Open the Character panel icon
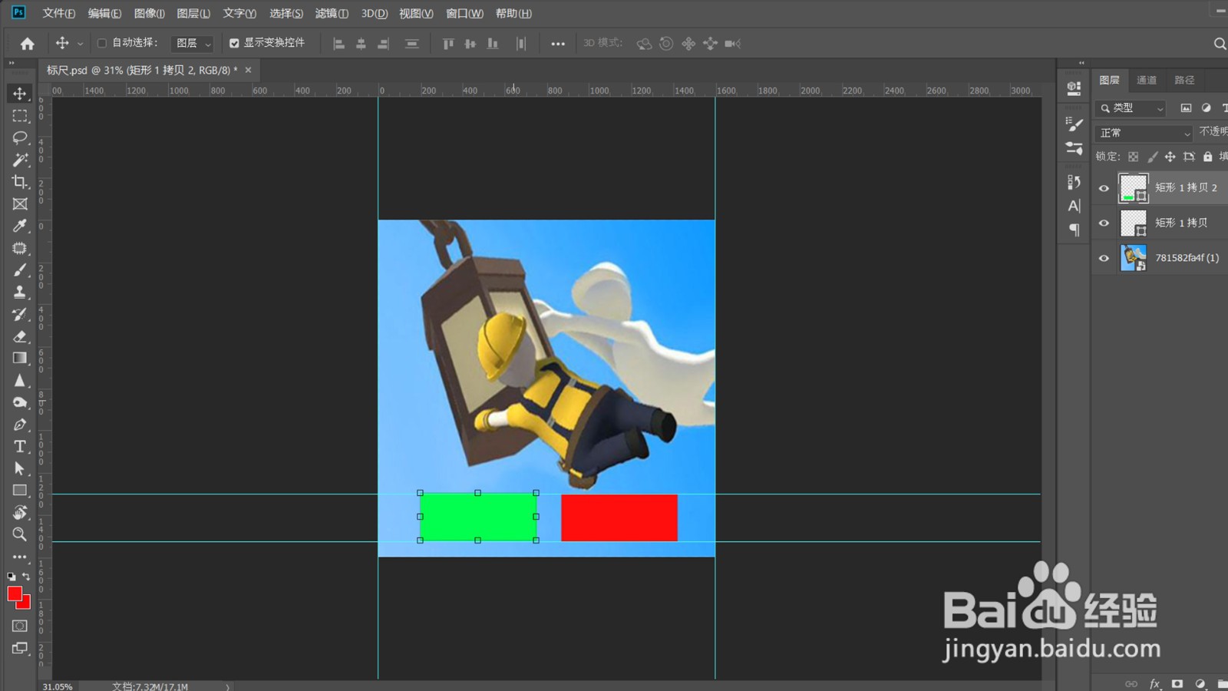This screenshot has width=1228, height=691. 1074,206
